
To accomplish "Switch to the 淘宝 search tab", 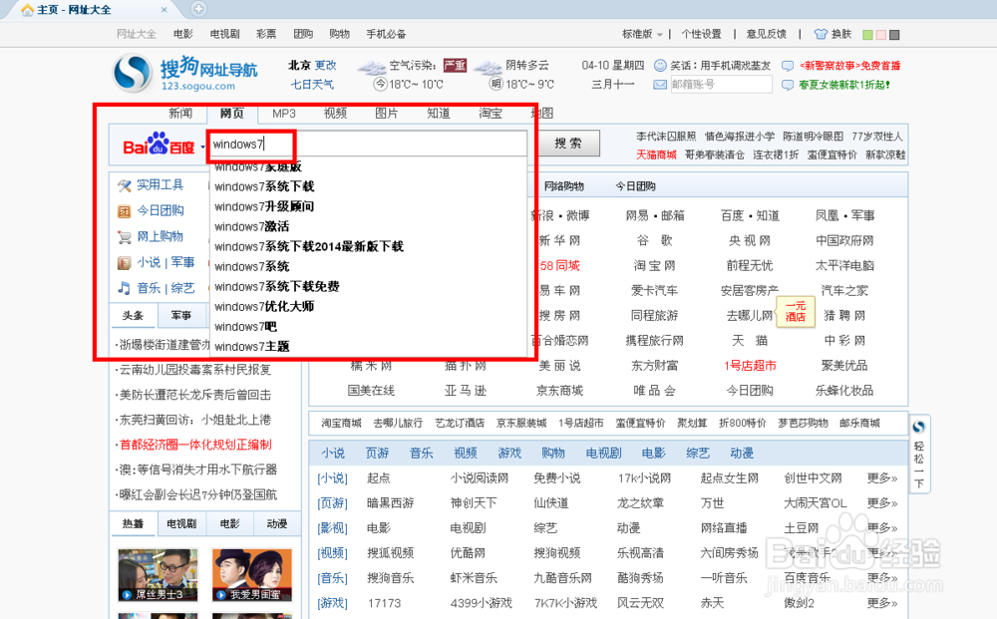I will pyautogui.click(x=491, y=114).
